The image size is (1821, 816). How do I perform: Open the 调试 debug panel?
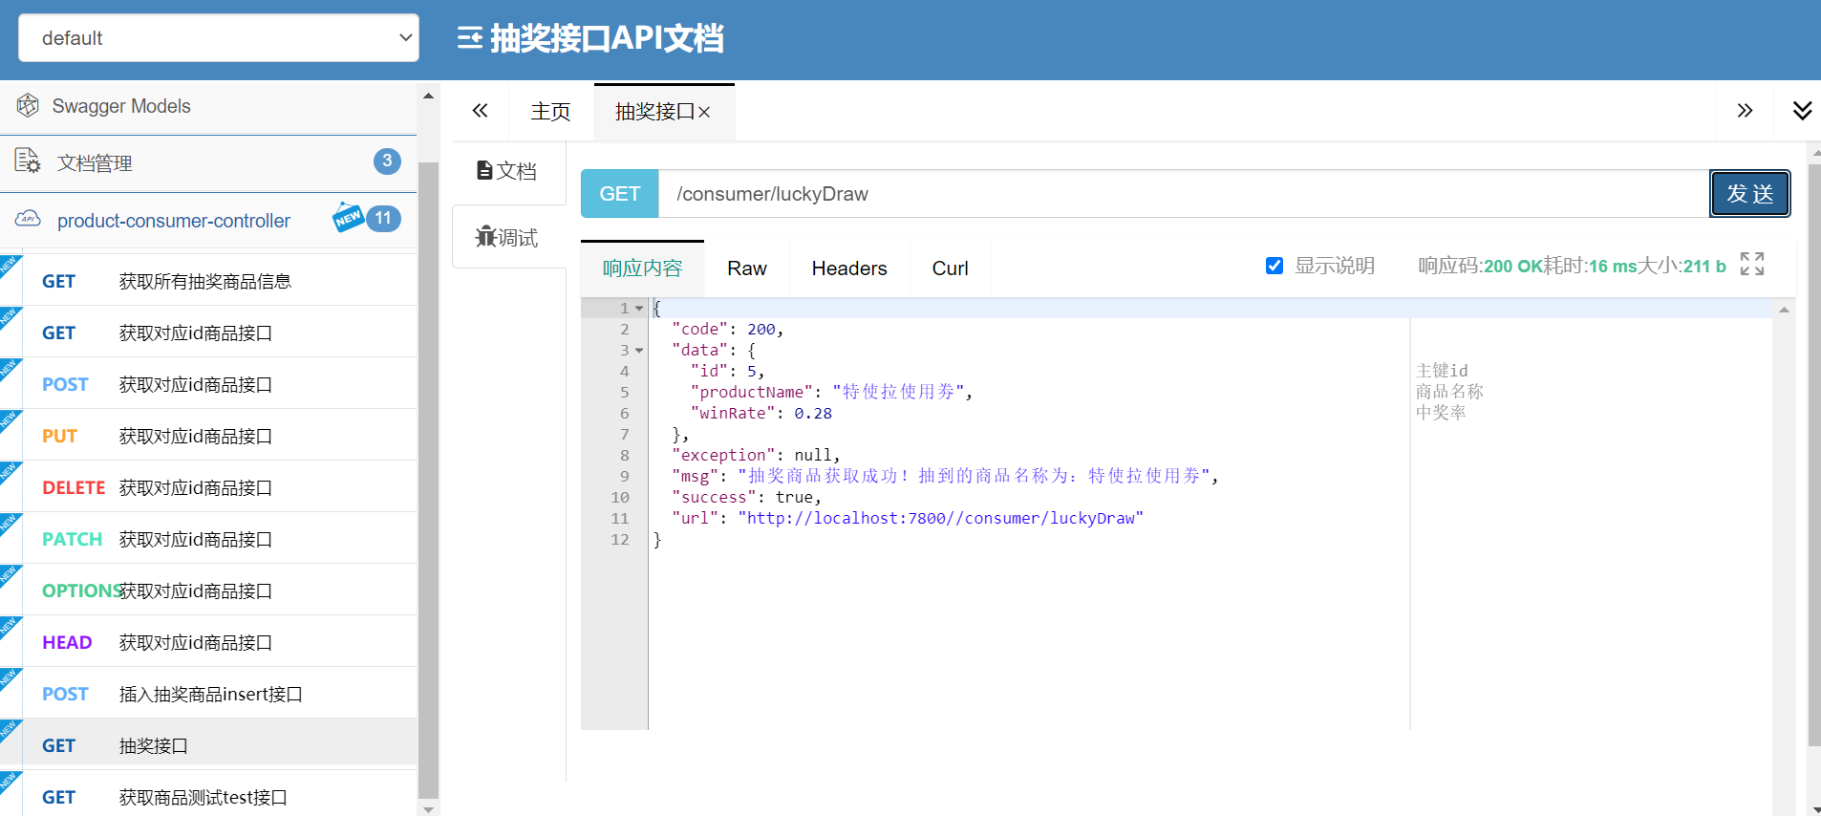(508, 237)
